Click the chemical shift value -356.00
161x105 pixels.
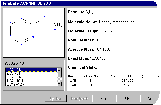(127, 85)
